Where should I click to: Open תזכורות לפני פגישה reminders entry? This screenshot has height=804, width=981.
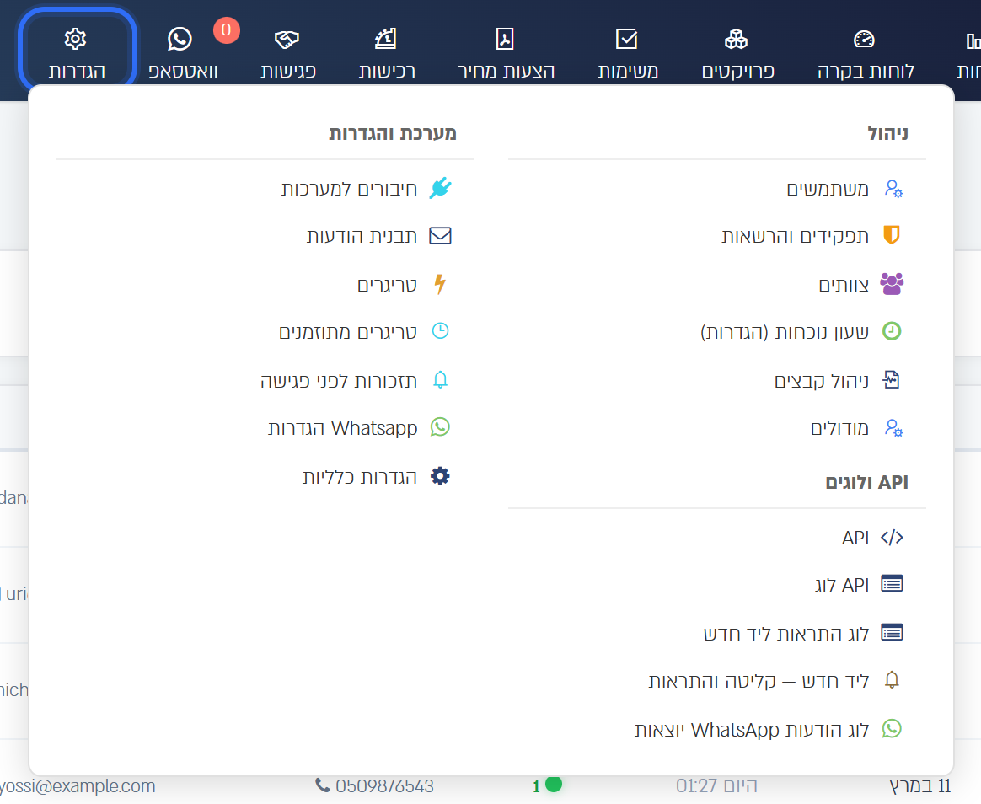click(x=356, y=380)
